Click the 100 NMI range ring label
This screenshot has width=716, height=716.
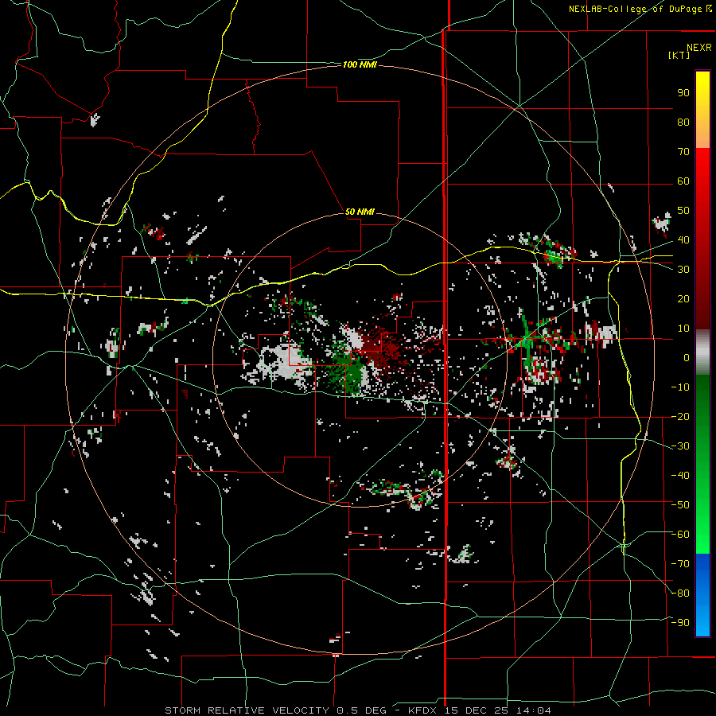pos(360,65)
